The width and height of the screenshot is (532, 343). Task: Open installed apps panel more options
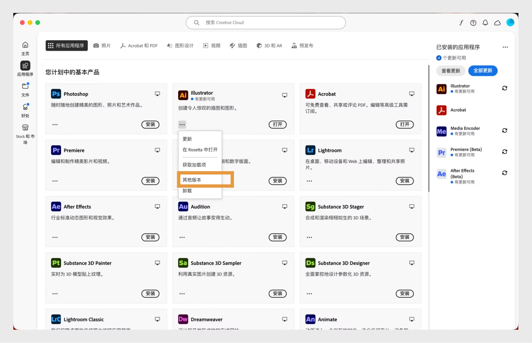505,47
